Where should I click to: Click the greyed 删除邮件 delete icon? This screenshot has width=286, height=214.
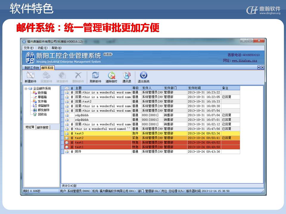click(78, 75)
